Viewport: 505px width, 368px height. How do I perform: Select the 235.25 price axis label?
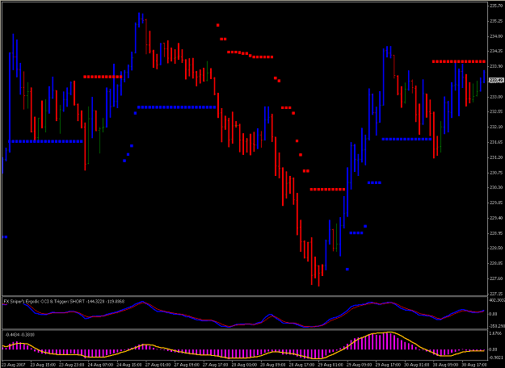495,21
